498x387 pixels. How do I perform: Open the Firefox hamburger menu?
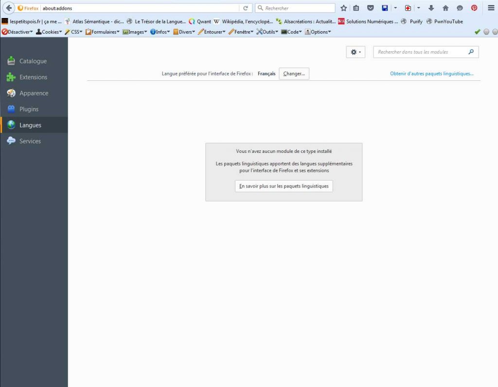click(491, 8)
